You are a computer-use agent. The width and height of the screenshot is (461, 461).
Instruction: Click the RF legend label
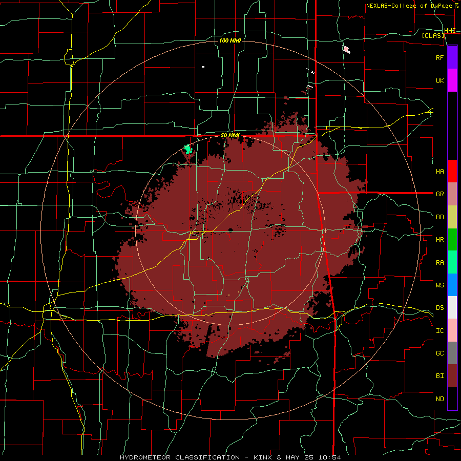439,57
